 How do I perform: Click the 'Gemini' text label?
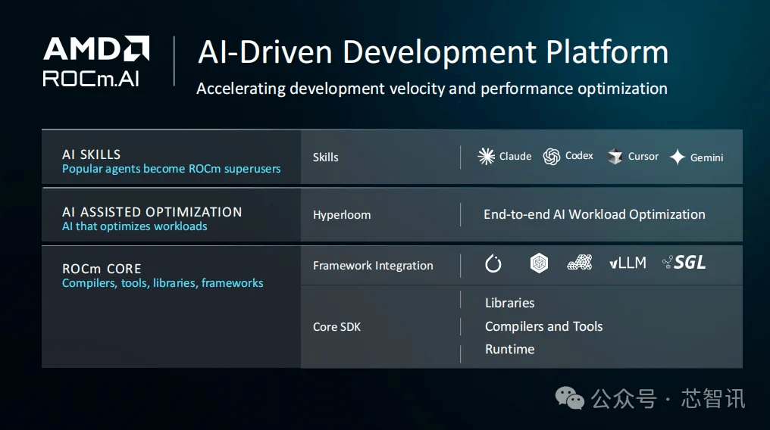coord(706,158)
